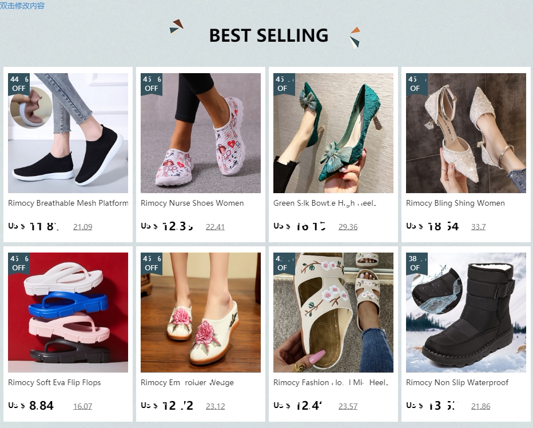This screenshot has height=428, width=533.
Task: View the floral slide sandals image
Action: (333, 313)
